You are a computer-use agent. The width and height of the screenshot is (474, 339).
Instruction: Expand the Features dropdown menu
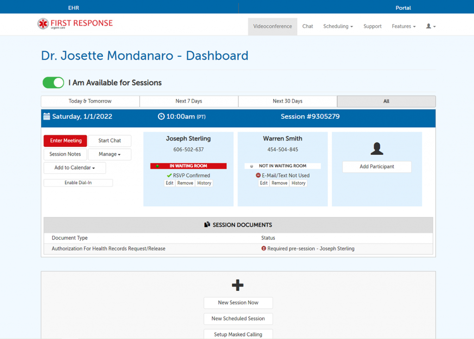click(x=404, y=26)
